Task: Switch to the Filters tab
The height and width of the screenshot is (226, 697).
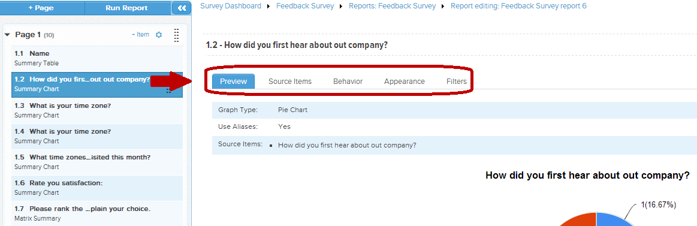Action: pos(457,82)
